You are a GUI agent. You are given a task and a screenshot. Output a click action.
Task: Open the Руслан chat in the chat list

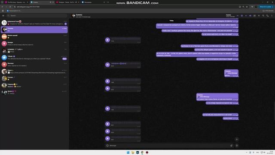[x=34, y=78]
